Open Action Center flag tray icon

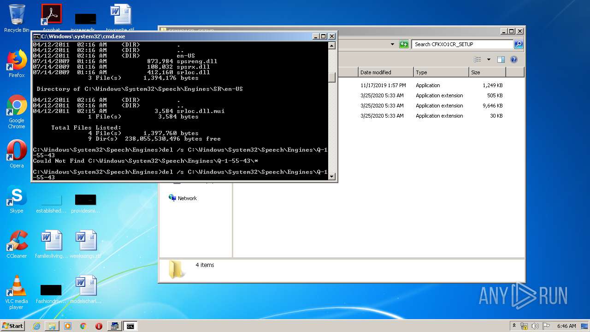pyautogui.click(x=546, y=326)
